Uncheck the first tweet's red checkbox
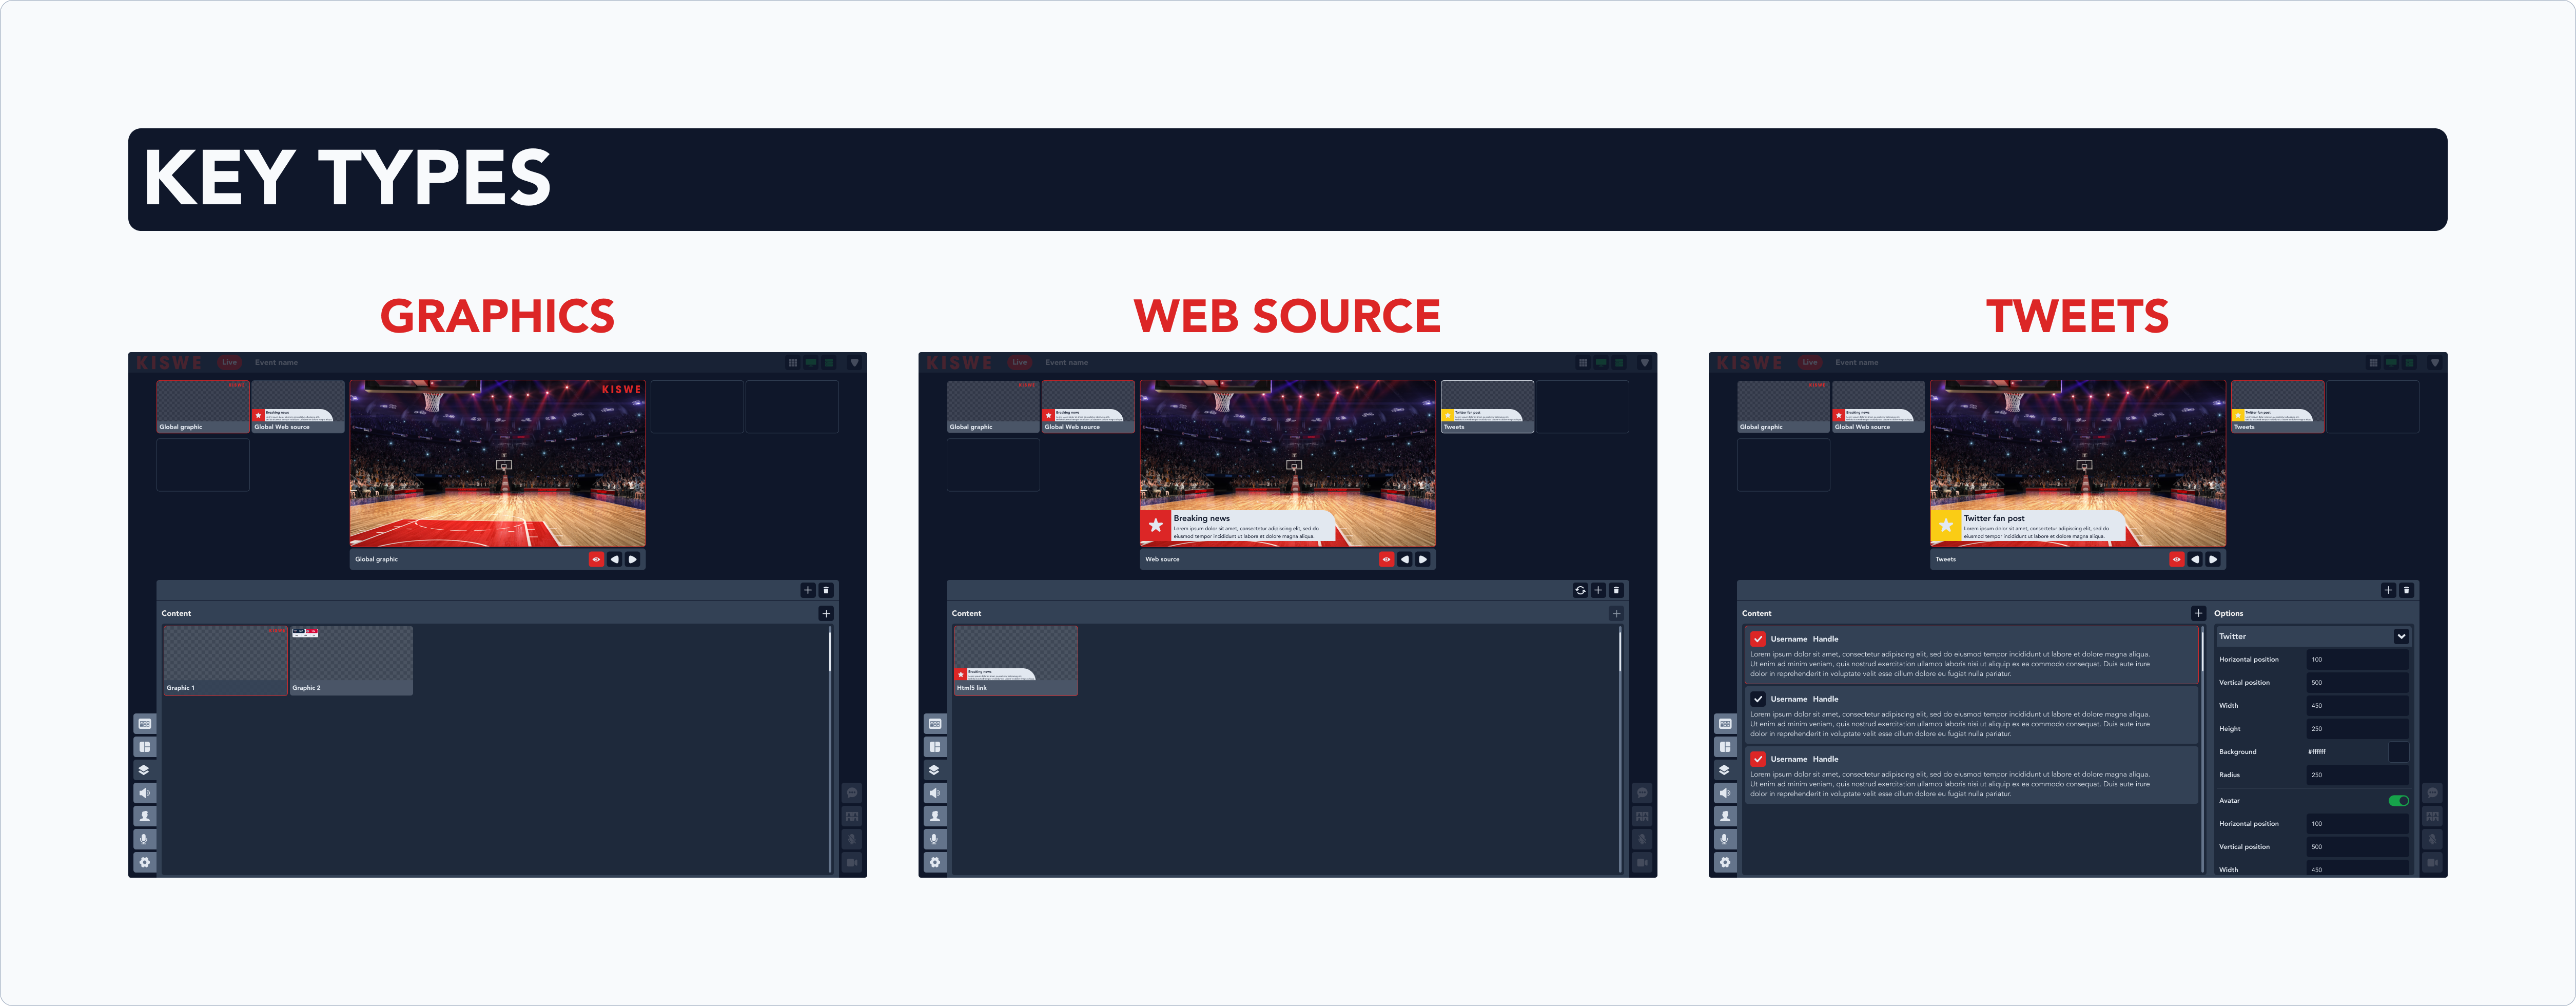Image resolution: width=2576 pixels, height=1006 pixels. click(1758, 639)
